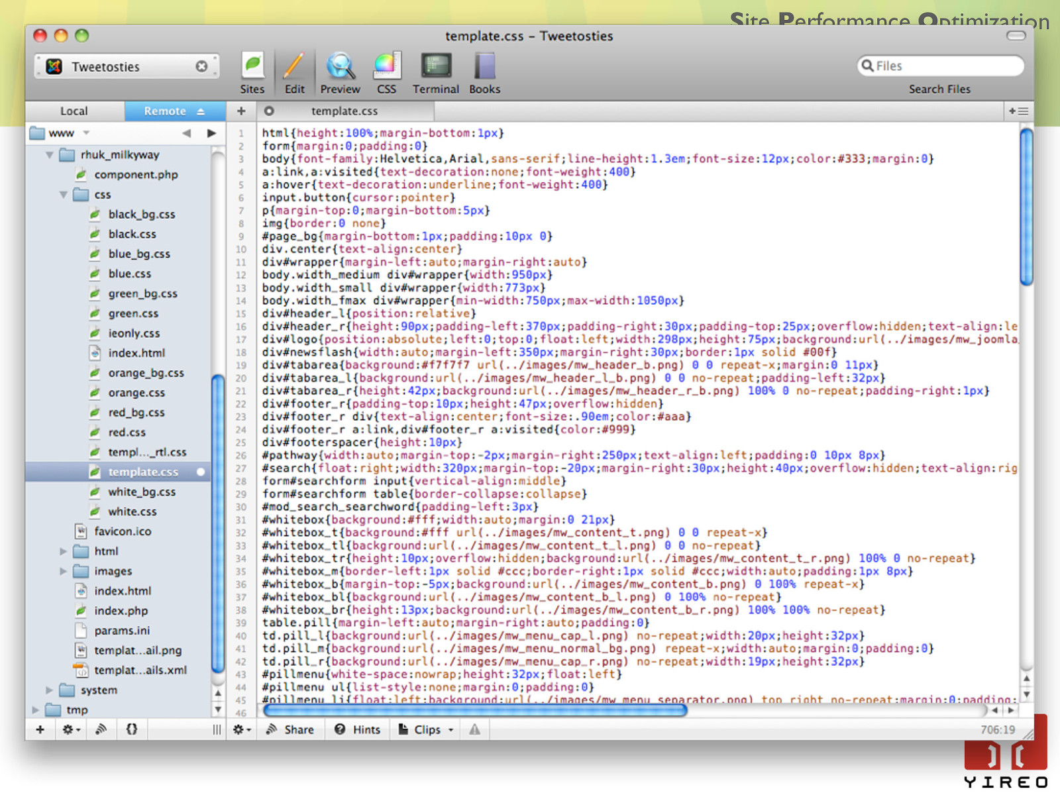Click the sidebar resize grip handle
This screenshot has height=795, width=1060.
(x=217, y=729)
